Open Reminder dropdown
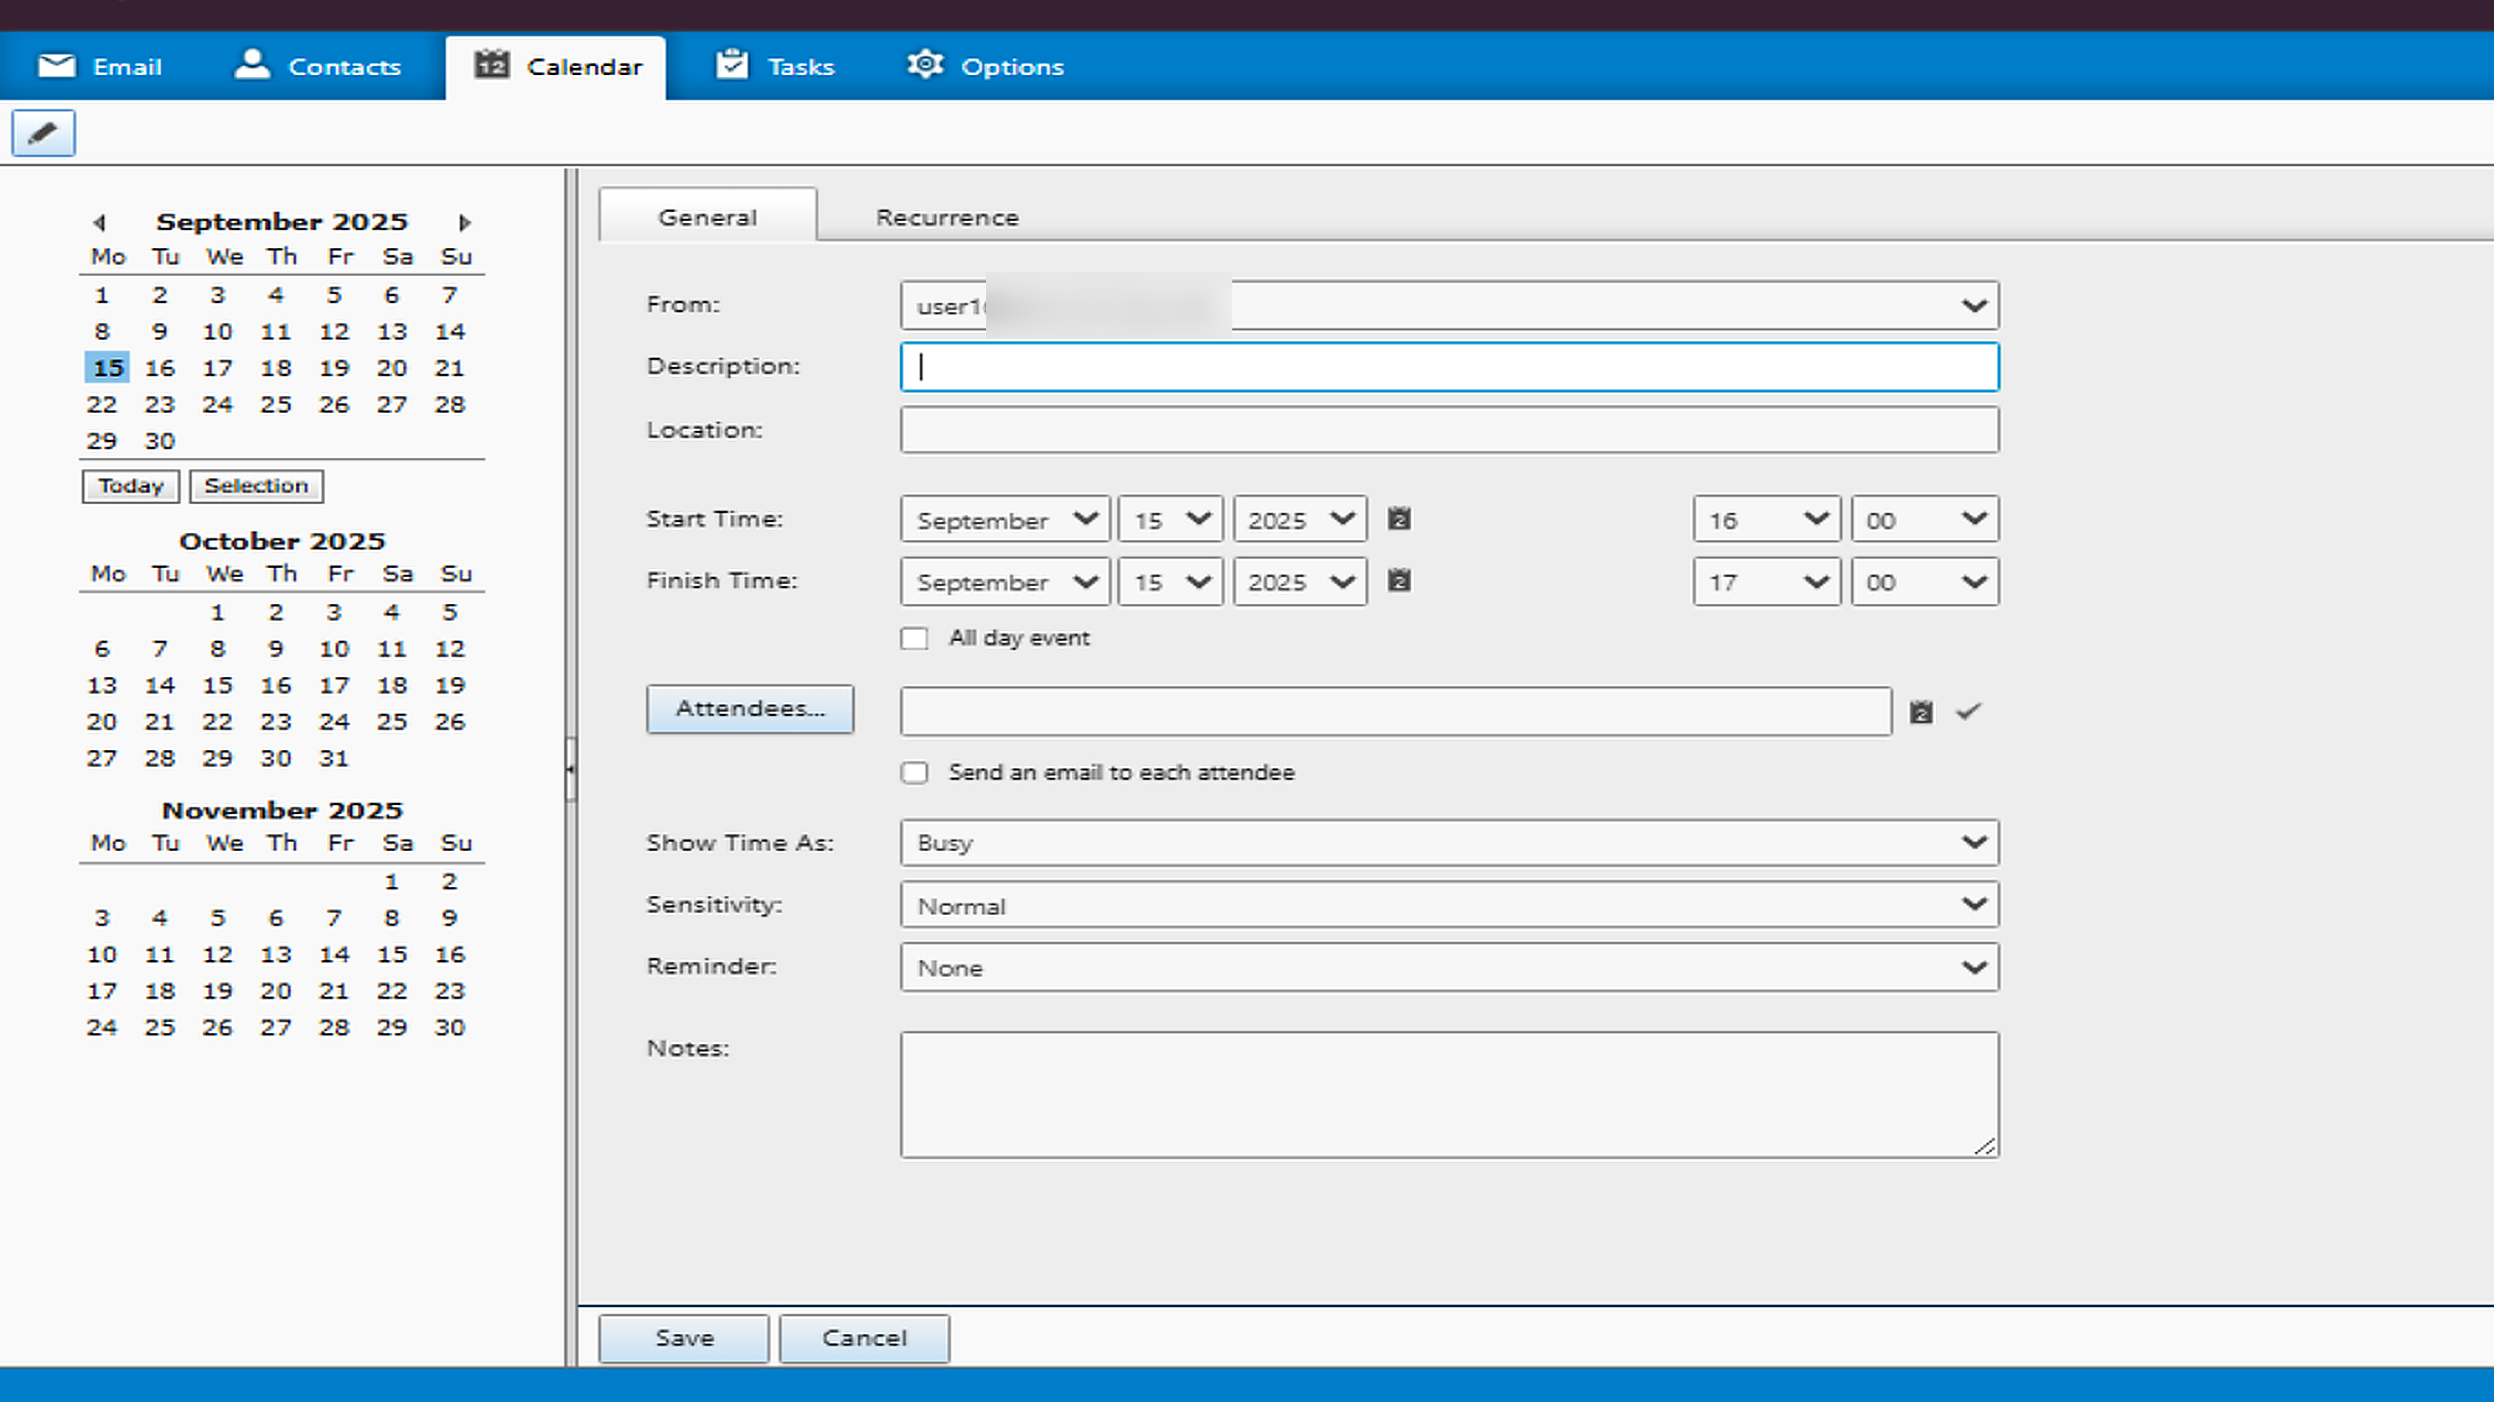This screenshot has height=1402, width=2494. click(x=1449, y=967)
